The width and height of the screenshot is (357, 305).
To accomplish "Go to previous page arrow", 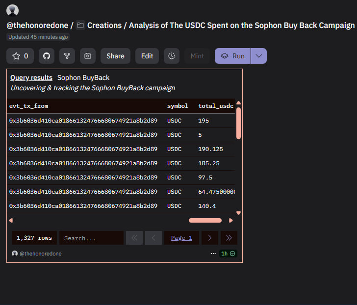I will (153, 238).
